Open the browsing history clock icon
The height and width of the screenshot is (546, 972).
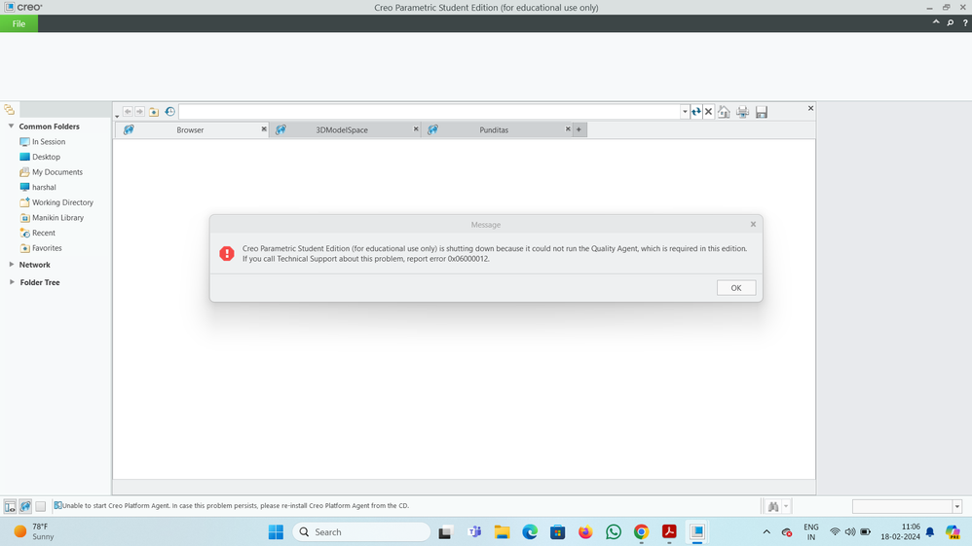click(x=169, y=112)
